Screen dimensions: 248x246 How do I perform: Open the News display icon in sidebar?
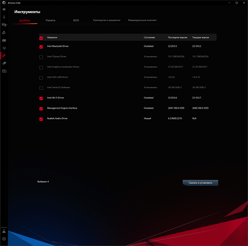pos(4,71)
